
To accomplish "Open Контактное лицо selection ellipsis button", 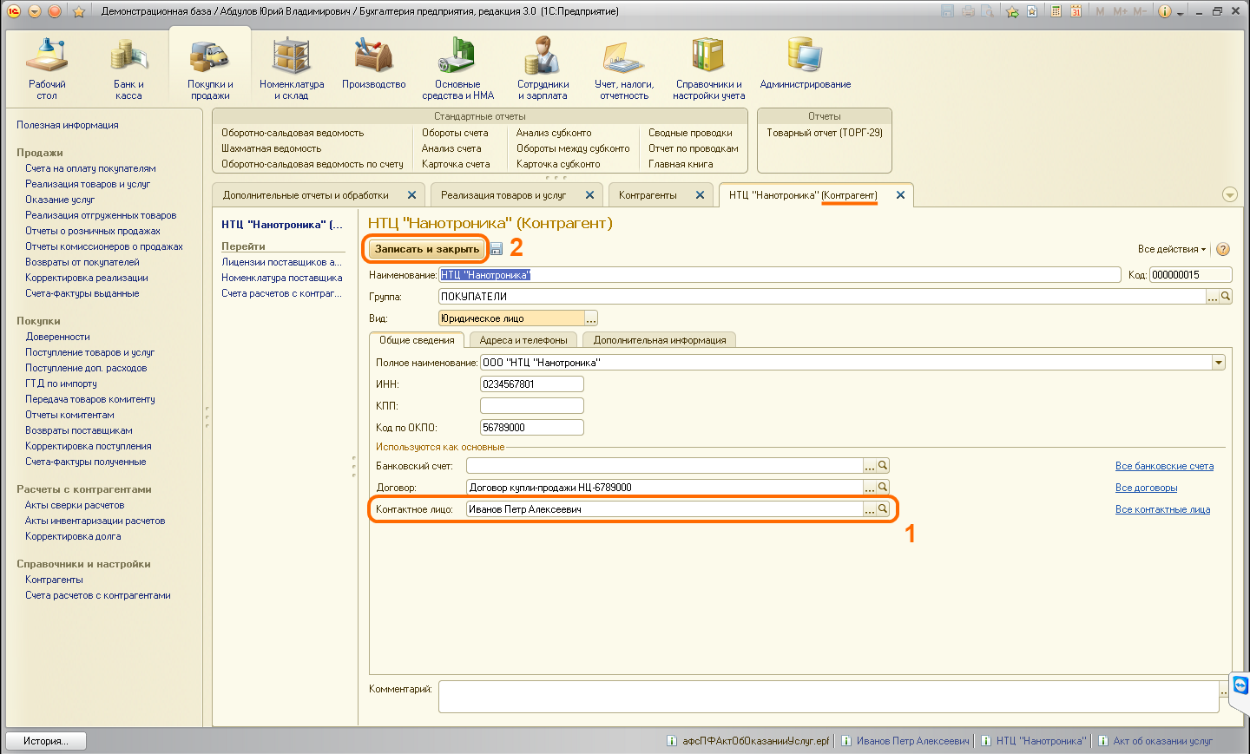I will tap(870, 509).
